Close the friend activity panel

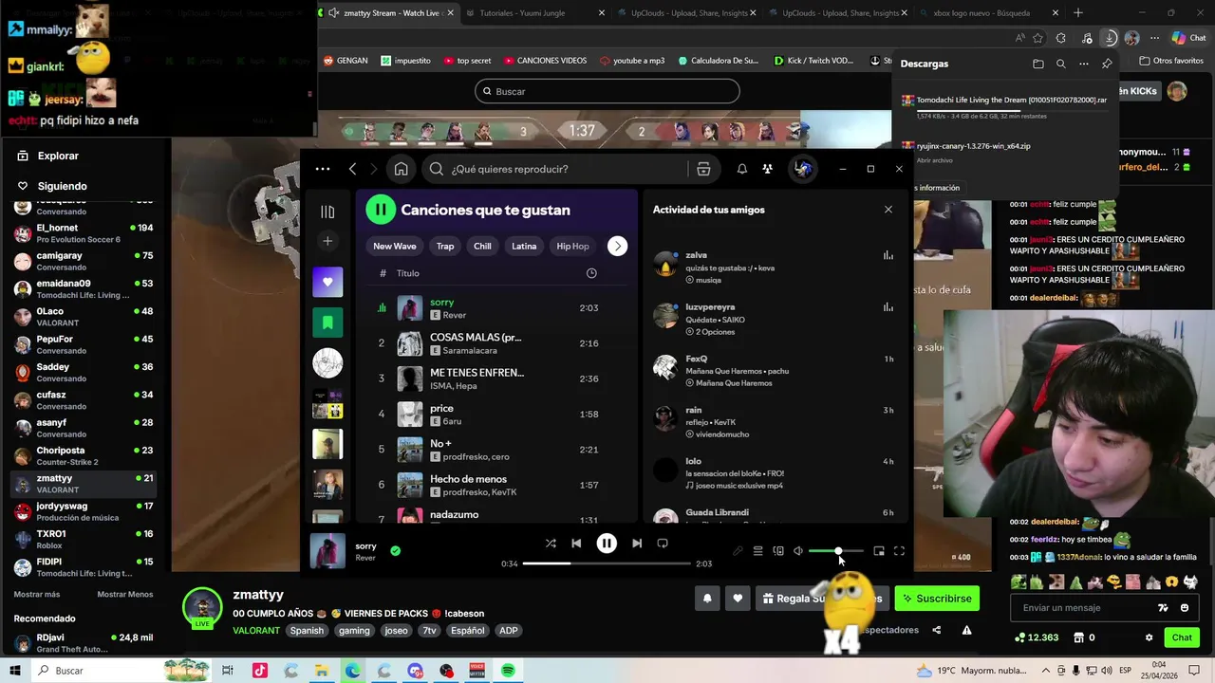click(888, 210)
